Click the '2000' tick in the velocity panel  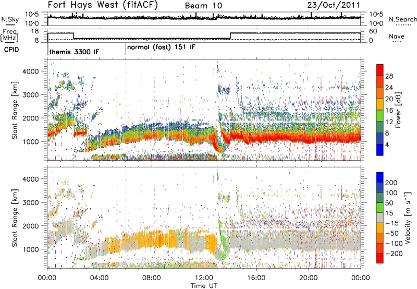(30, 226)
